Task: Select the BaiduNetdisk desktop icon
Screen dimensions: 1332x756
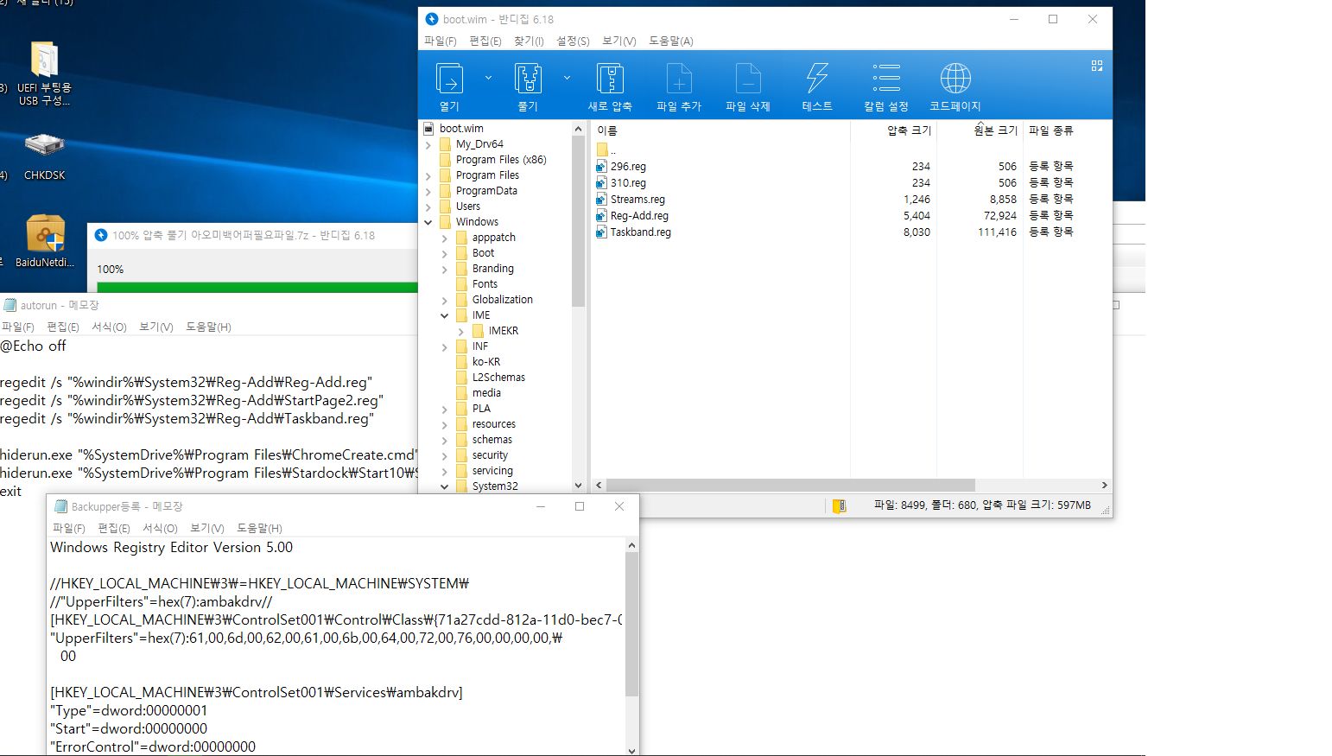Action: (x=44, y=240)
